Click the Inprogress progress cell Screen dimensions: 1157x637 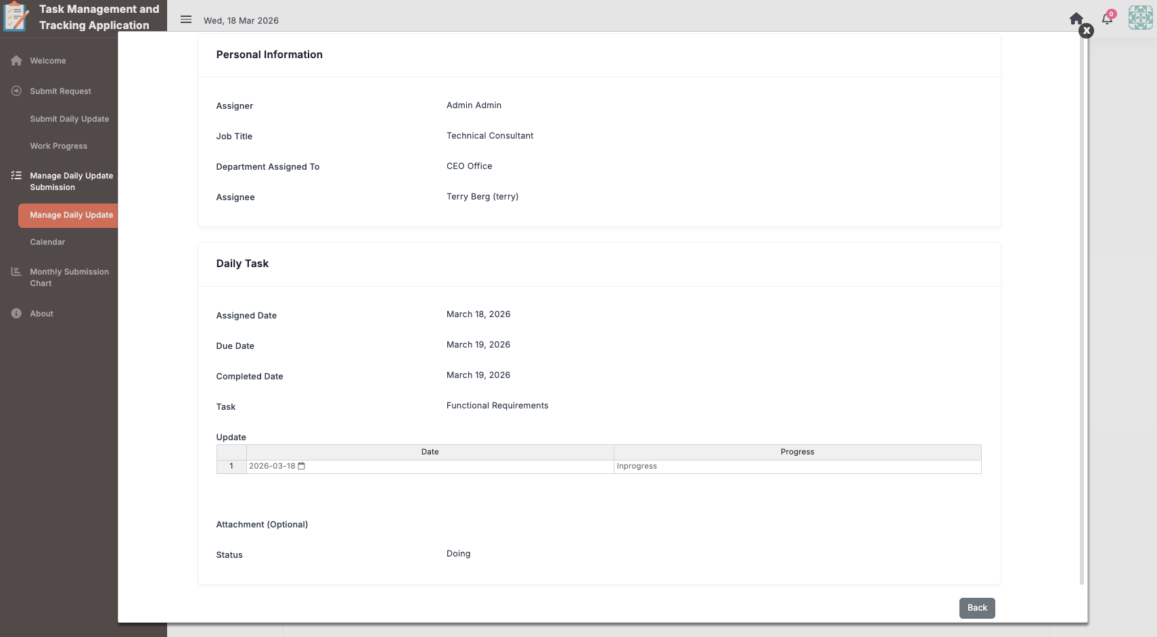pos(797,467)
